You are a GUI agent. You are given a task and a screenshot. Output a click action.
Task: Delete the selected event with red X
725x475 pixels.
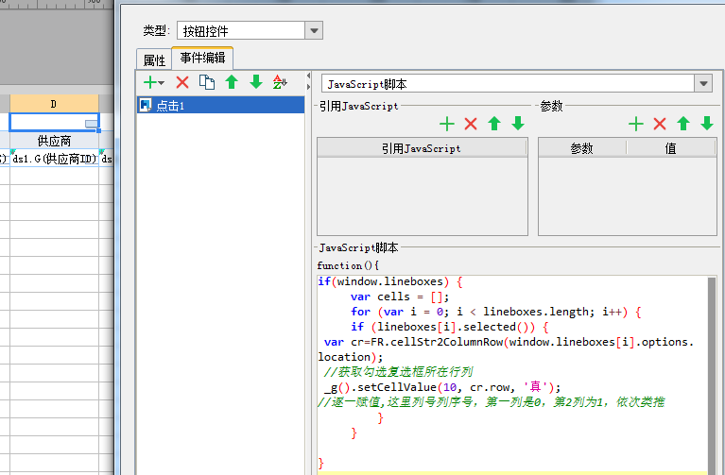click(182, 83)
